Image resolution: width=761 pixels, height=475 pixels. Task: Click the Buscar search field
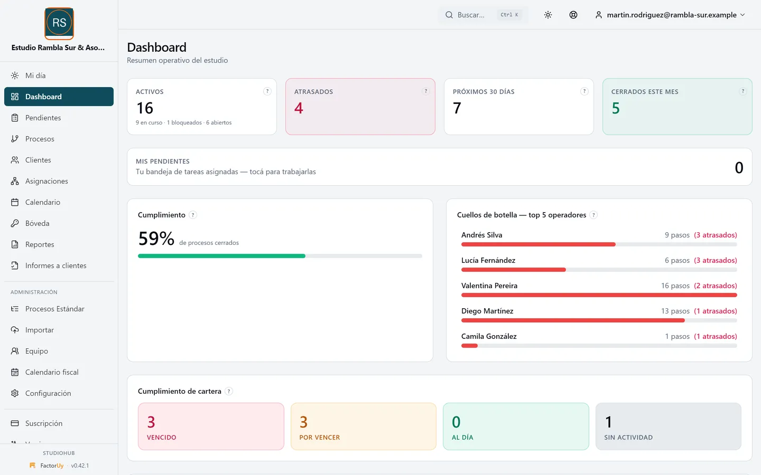[x=483, y=15]
